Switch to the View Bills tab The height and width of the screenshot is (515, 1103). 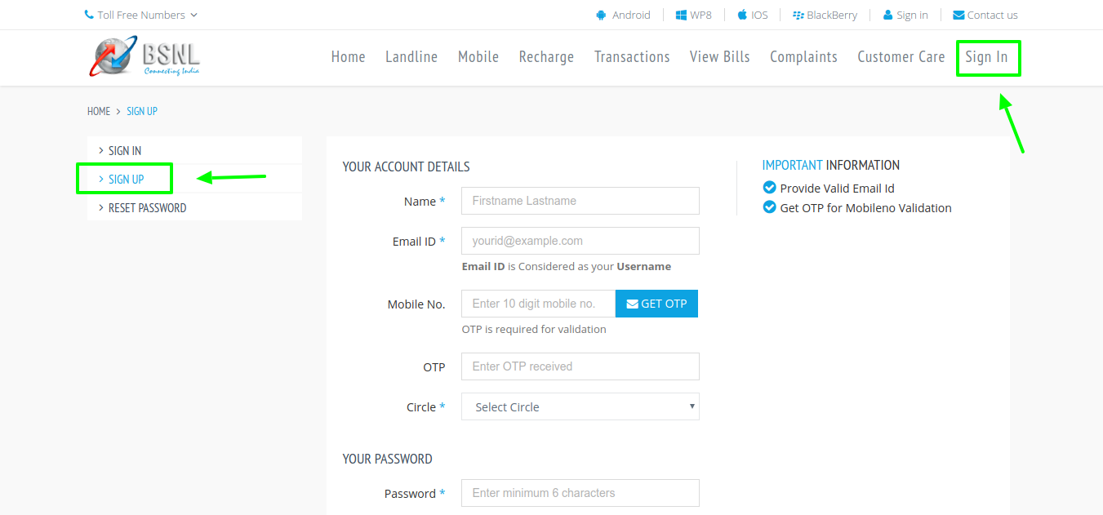tap(719, 56)
